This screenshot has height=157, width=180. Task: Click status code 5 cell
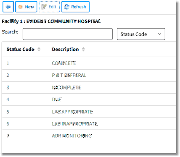[x=8, y=112]
